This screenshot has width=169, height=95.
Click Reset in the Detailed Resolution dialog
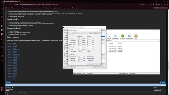pyautogui.click(x=98, y=33)
